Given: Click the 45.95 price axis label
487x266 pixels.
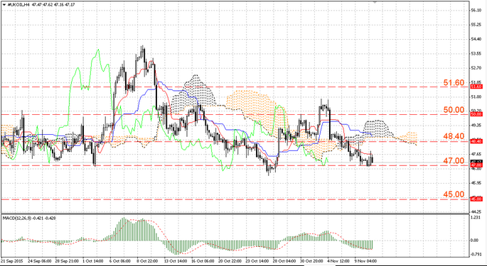Looking at the screenshot, I should click(x=476, y=183).
